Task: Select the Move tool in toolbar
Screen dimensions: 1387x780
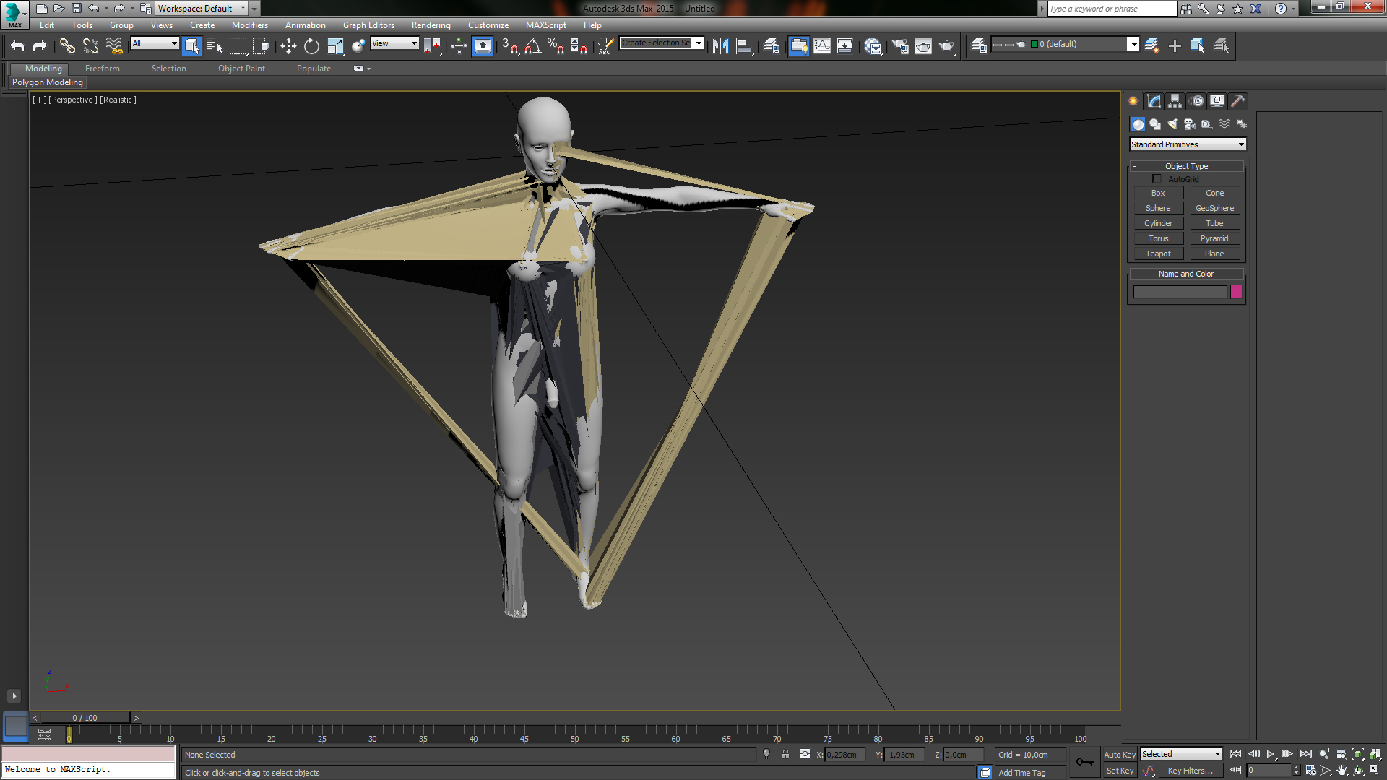Action: pos(288,46)
